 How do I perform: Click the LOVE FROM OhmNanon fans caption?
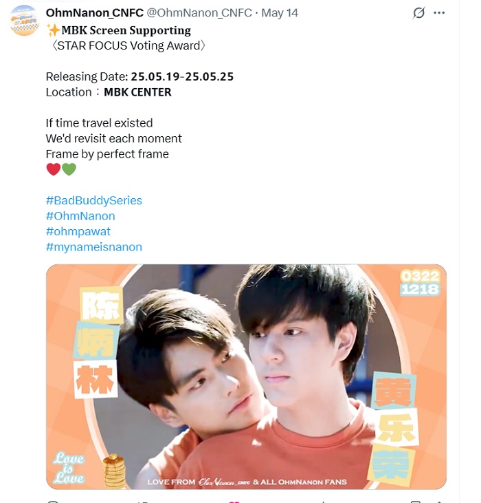pos(247,482)
